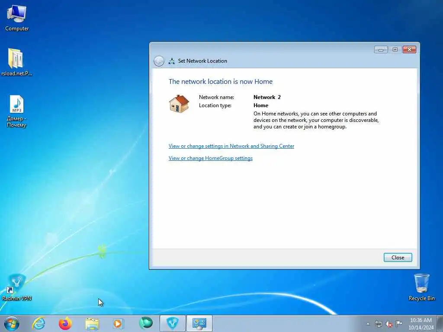Select the Recycle Bin icon
This screenshot has width=443, height=332.
[421, 287]
